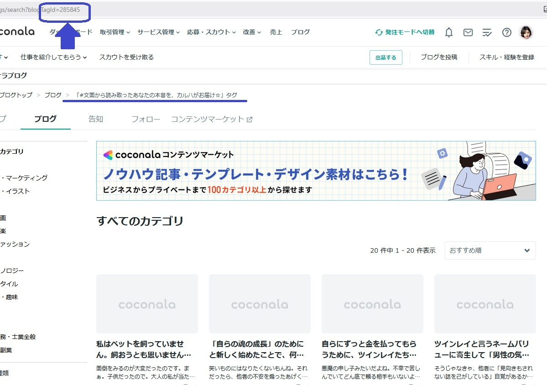Click the tag breadcrumb 「#文面から読み取った…」タグ
Image resolution: width=547 pixels, height=385 pixels.
pyautogui.click(x=156, y=95)
